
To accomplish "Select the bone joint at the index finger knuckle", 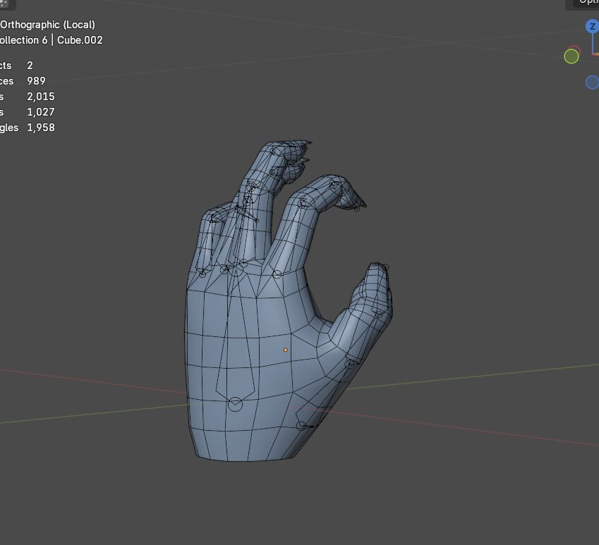I will point(277,274).
